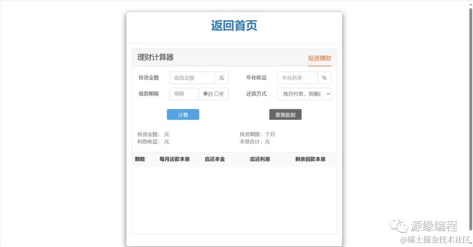Open the 还款方式 dropdown
This screenshot has width=473, height=247.
click(304, 94)
